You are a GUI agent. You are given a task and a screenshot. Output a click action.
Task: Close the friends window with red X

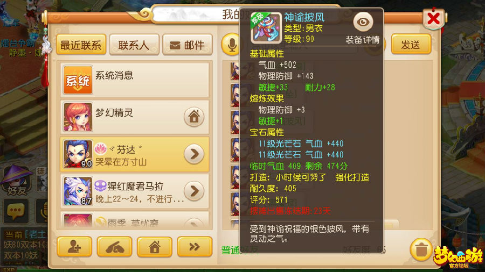pyautogui.click(x=433, y=18)
